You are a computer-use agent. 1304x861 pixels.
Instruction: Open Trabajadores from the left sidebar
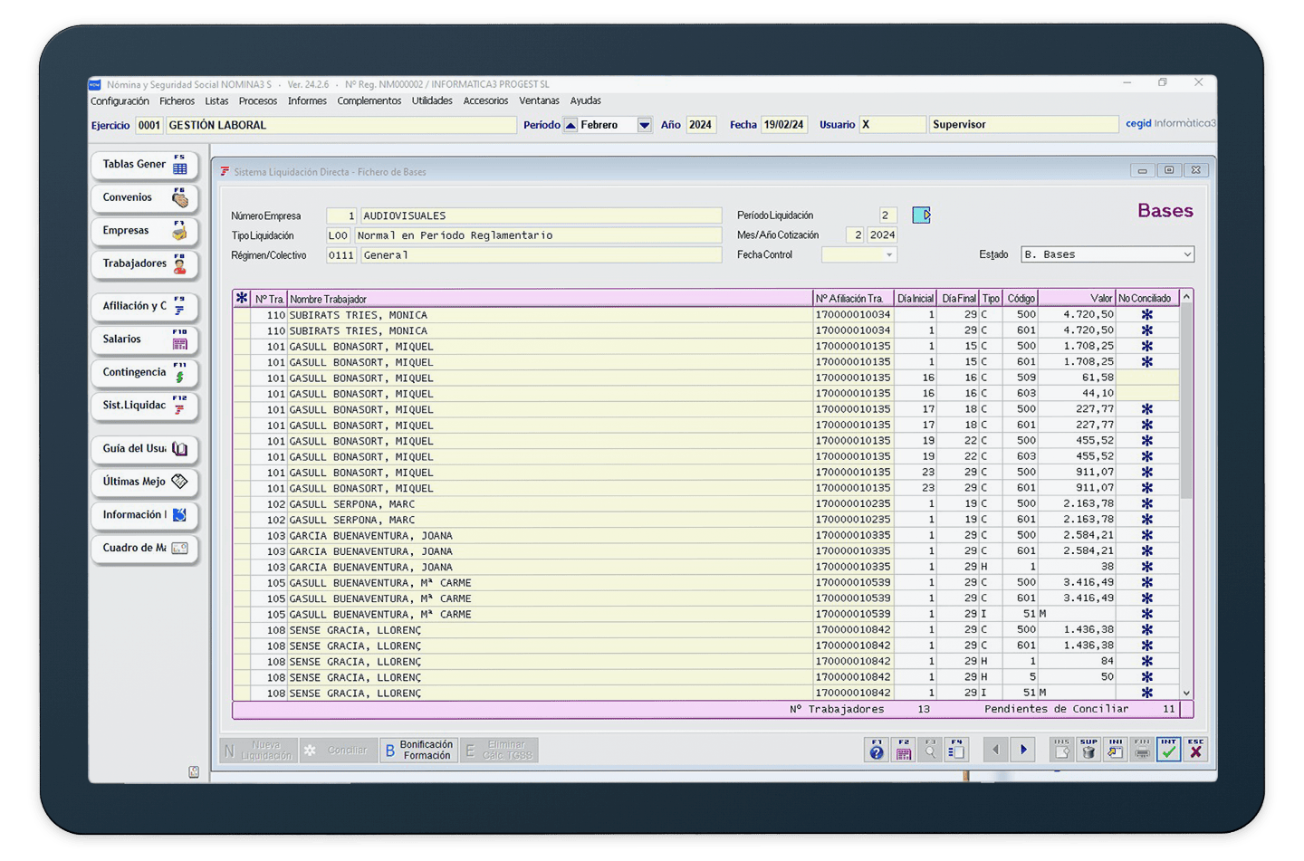pyautogui.click(x=144, y=264)
